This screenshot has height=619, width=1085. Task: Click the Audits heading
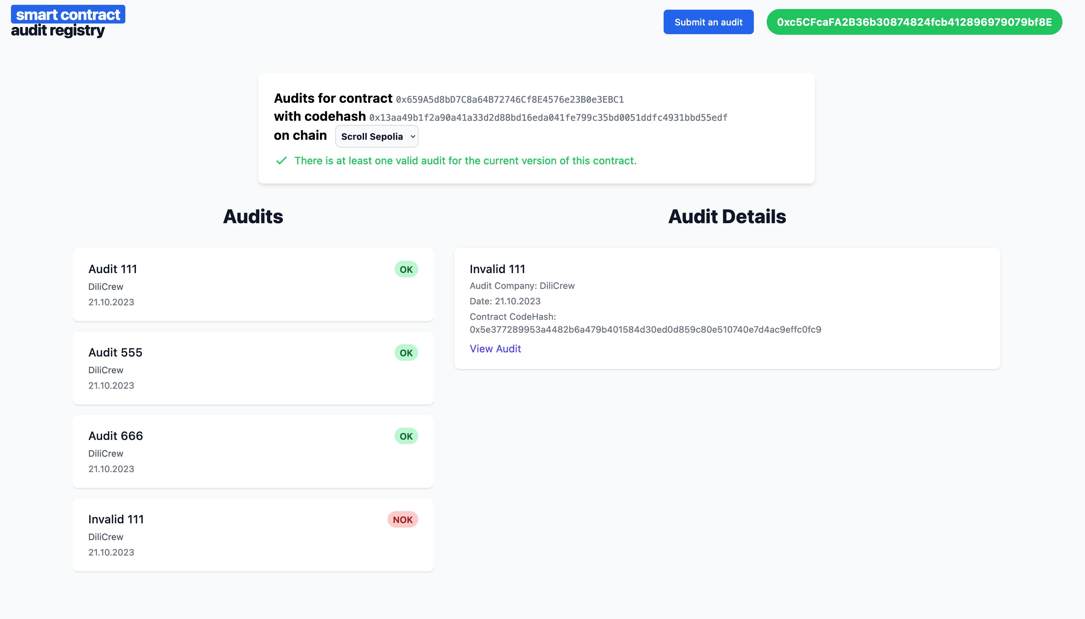point(253,216)
